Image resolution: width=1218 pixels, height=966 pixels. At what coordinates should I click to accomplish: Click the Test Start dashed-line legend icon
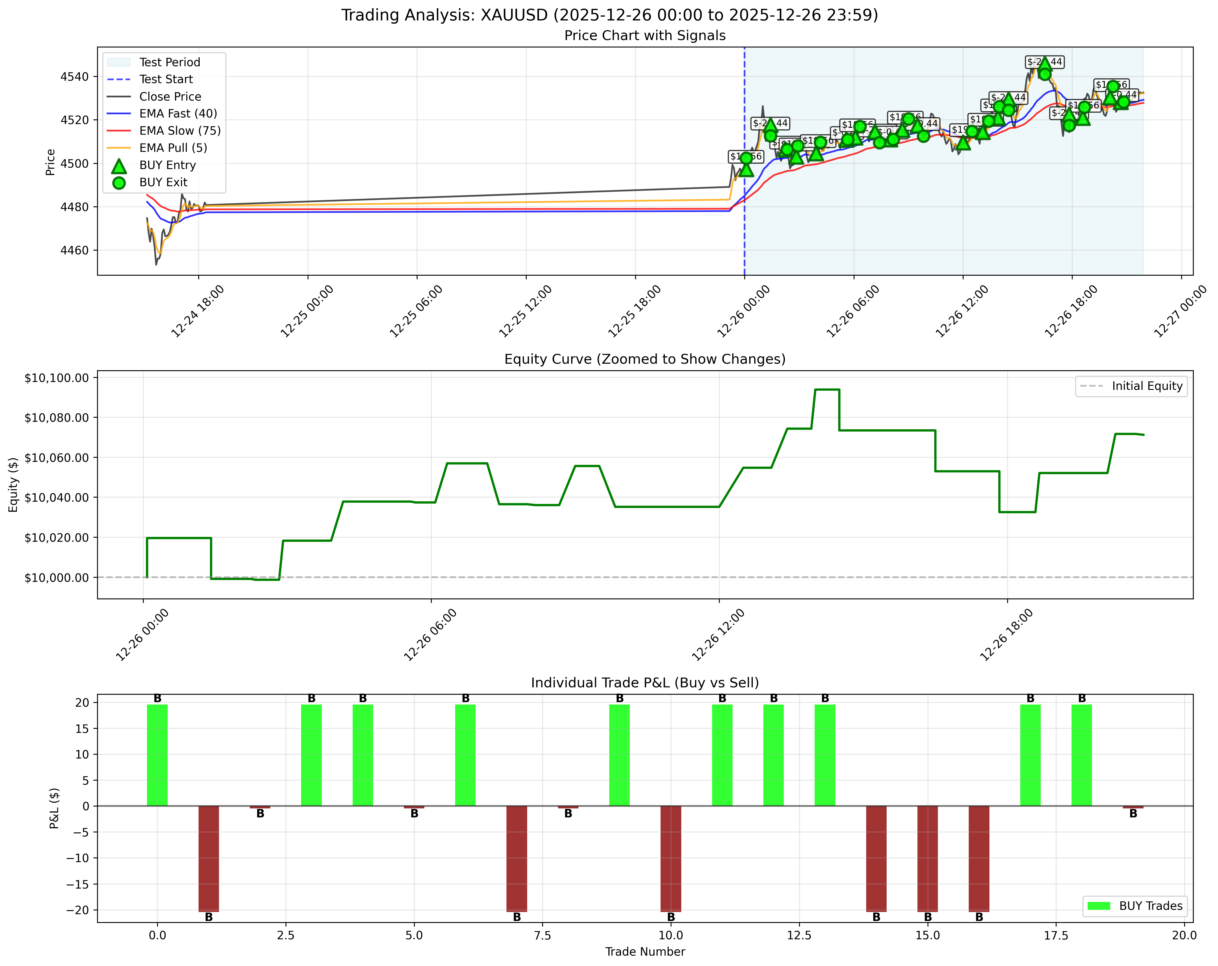(119, 79)
